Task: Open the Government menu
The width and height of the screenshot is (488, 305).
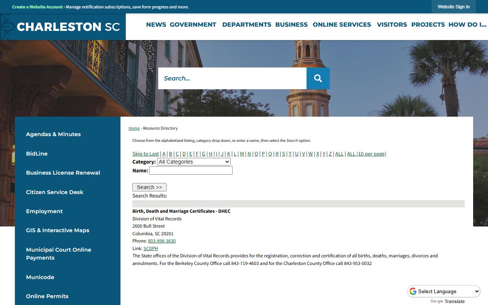Action: pyautogui.click(x=193, y=24)
